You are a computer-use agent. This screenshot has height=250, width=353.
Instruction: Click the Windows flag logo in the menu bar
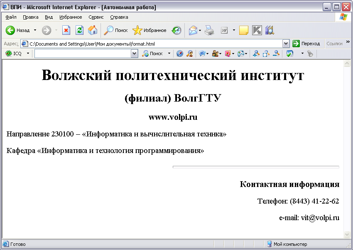(343, 17)
